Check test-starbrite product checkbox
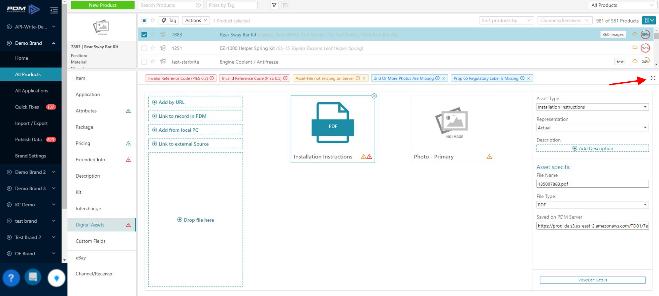This screenshot has height=296, width=659. (144, 61)
